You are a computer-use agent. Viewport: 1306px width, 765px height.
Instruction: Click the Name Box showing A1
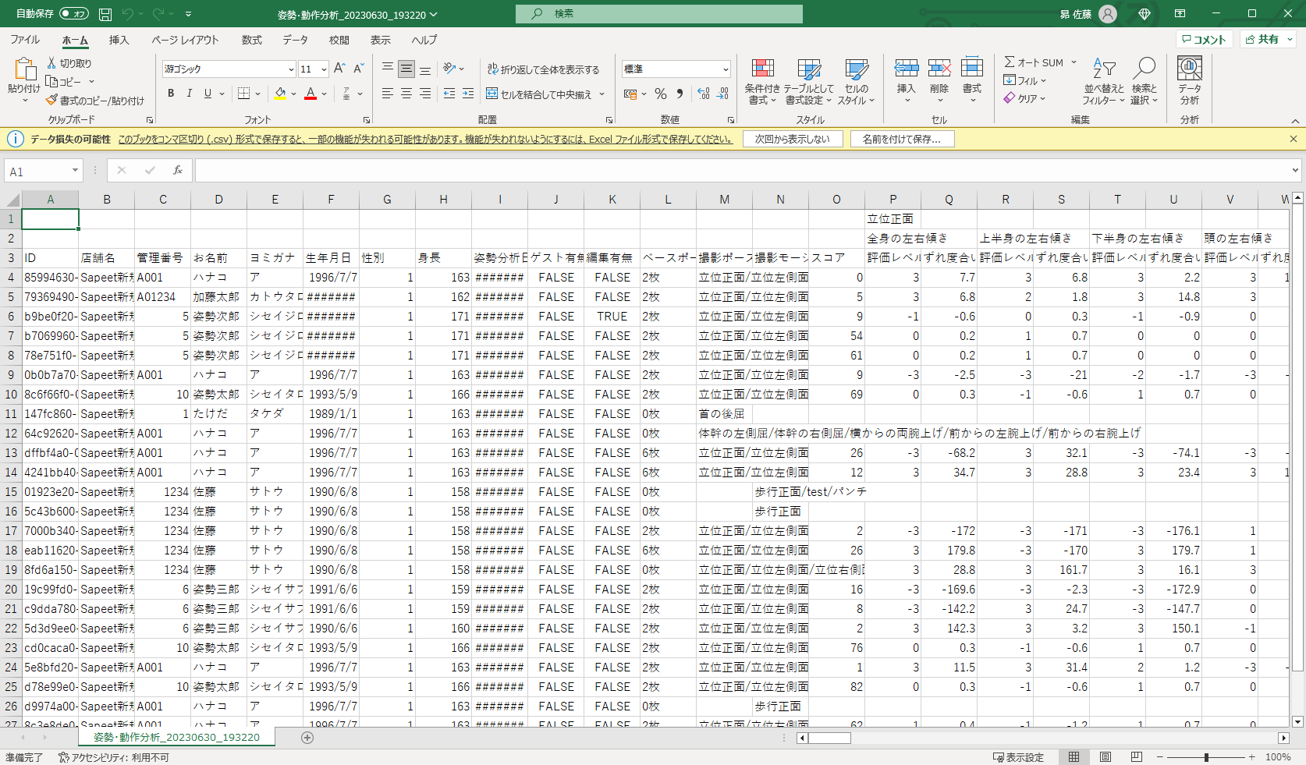(43, 171)
